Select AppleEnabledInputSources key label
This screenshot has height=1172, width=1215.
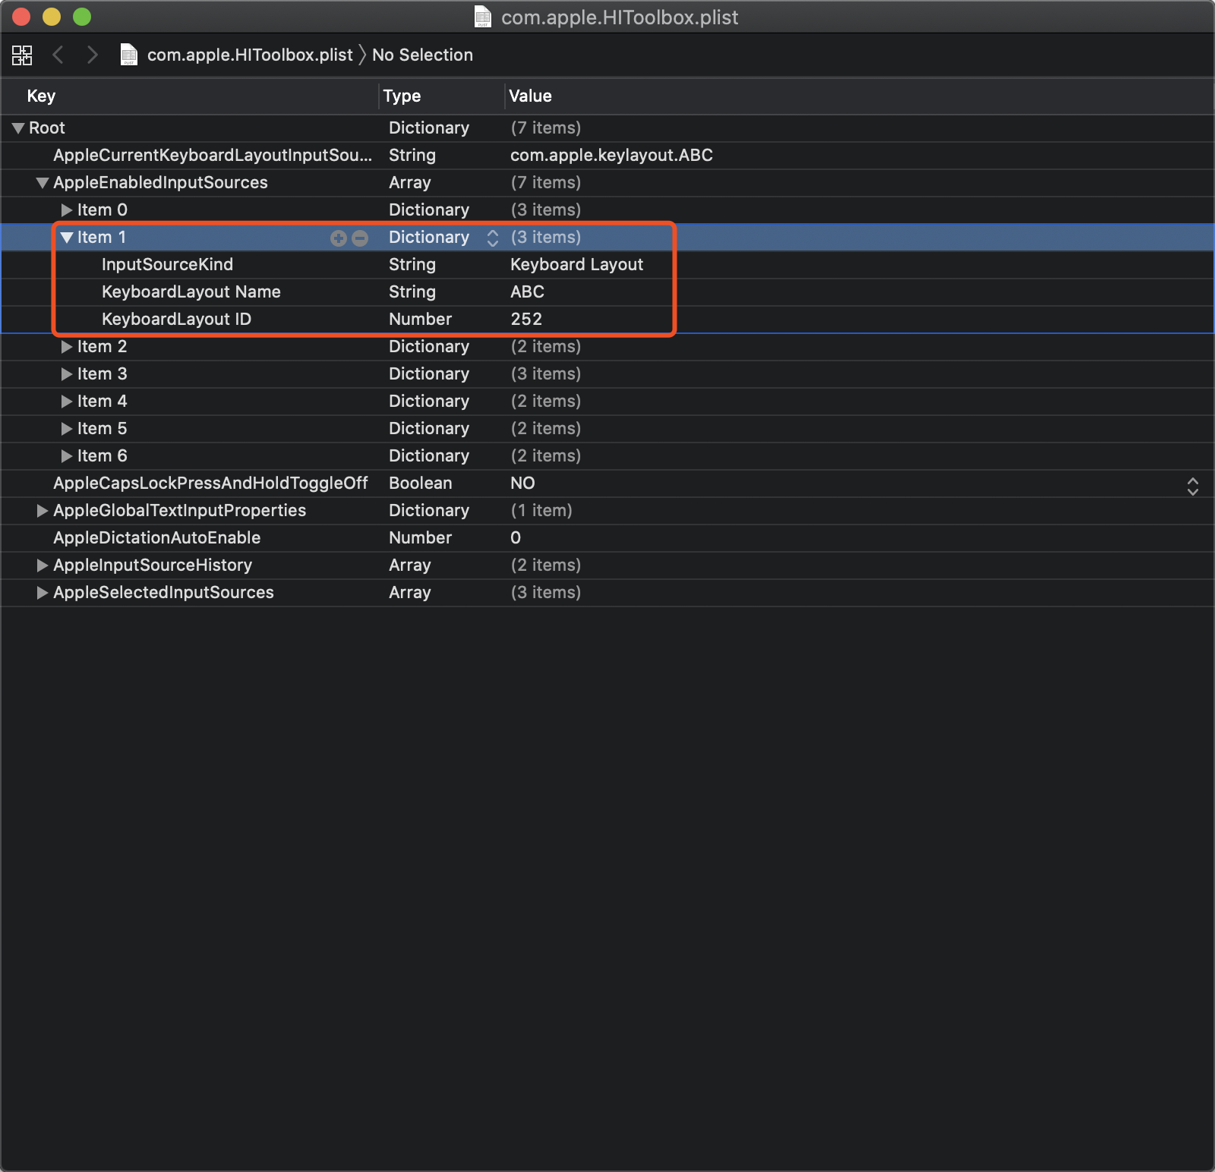[160, 182]
